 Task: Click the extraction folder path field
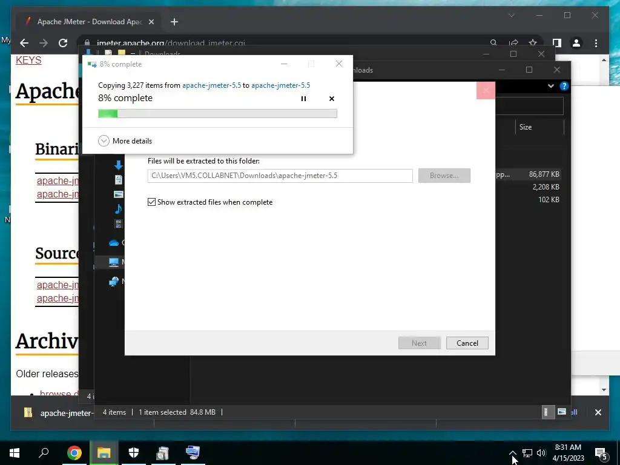click(x=280, y=176)
